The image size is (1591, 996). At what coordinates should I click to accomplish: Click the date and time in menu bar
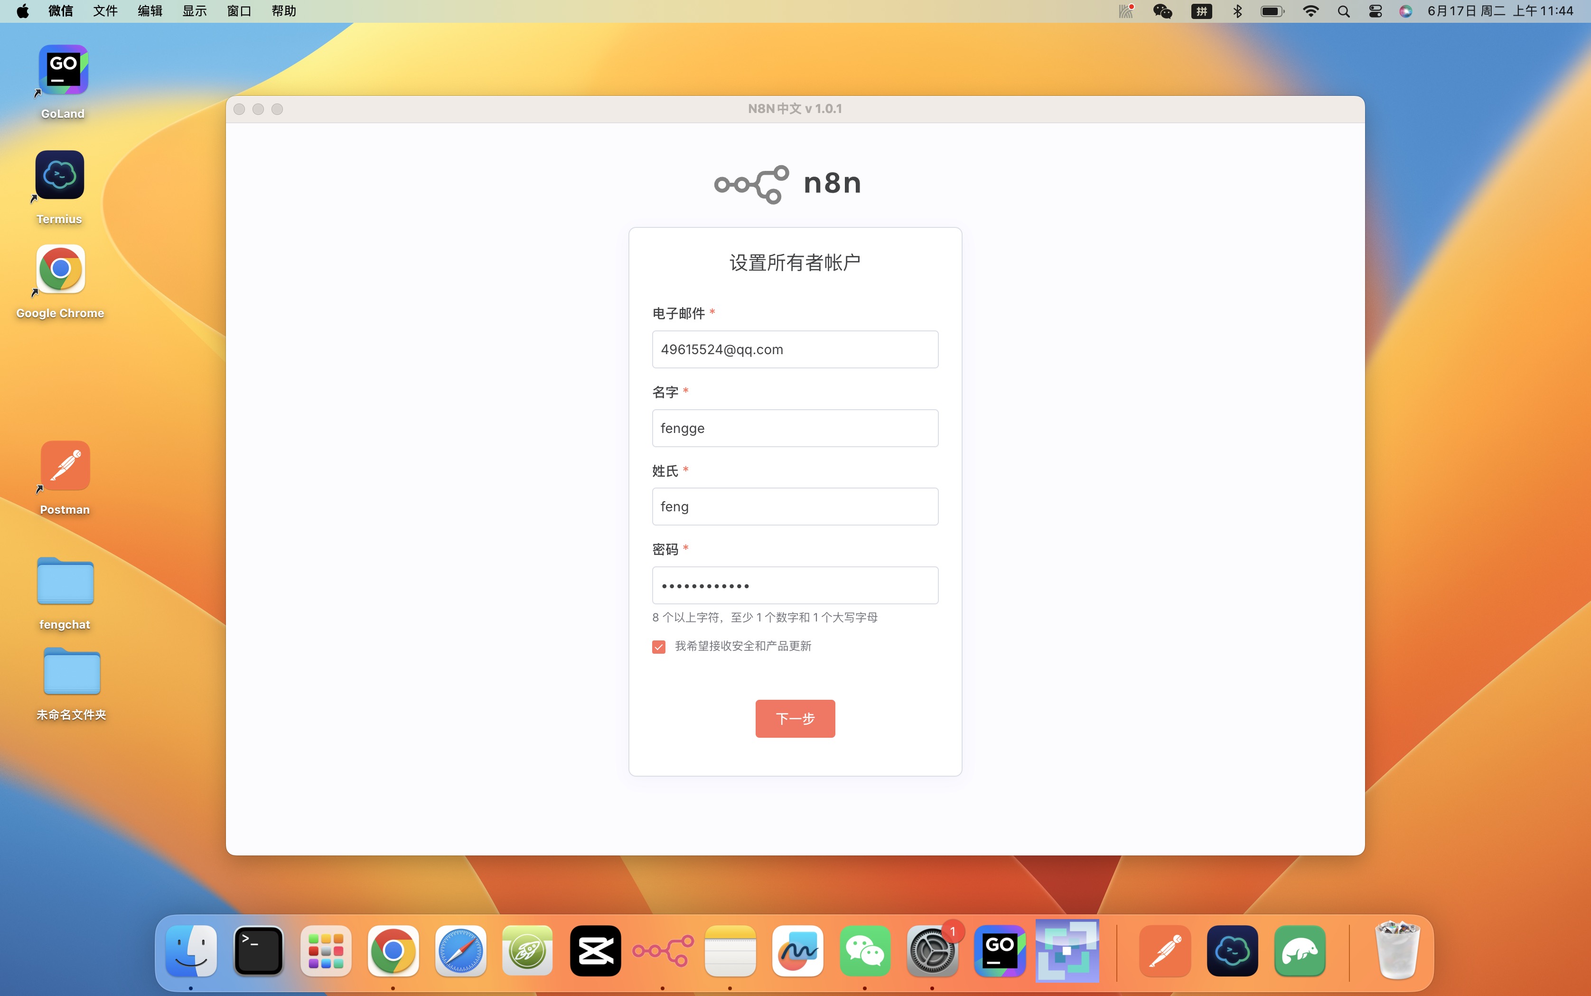coord(1500,11)
